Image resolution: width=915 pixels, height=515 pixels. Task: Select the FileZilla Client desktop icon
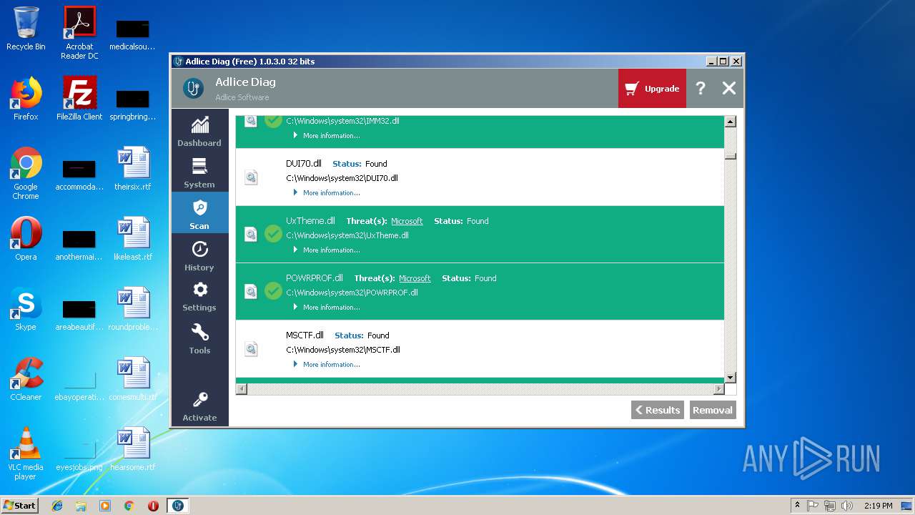click(x=79, y=99)
